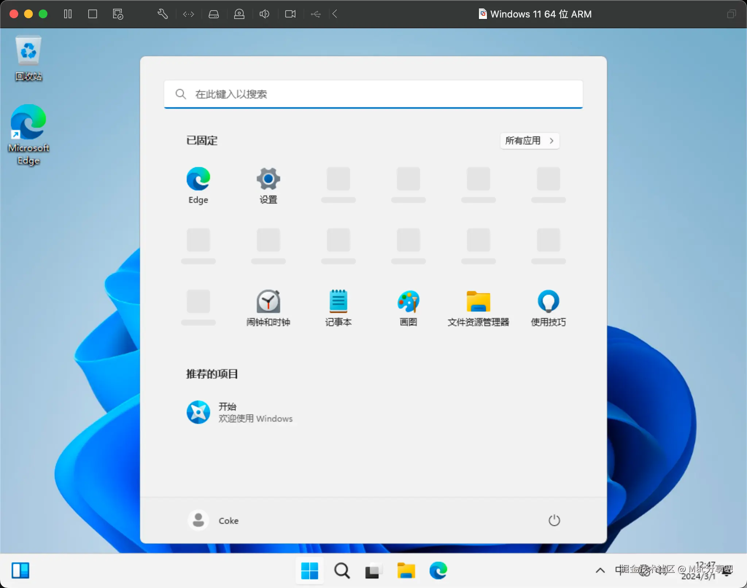Open Task View on the taskbar
The height and width of the screenshot is (588, 747).
pyautogui.click(x=373, y=570)
